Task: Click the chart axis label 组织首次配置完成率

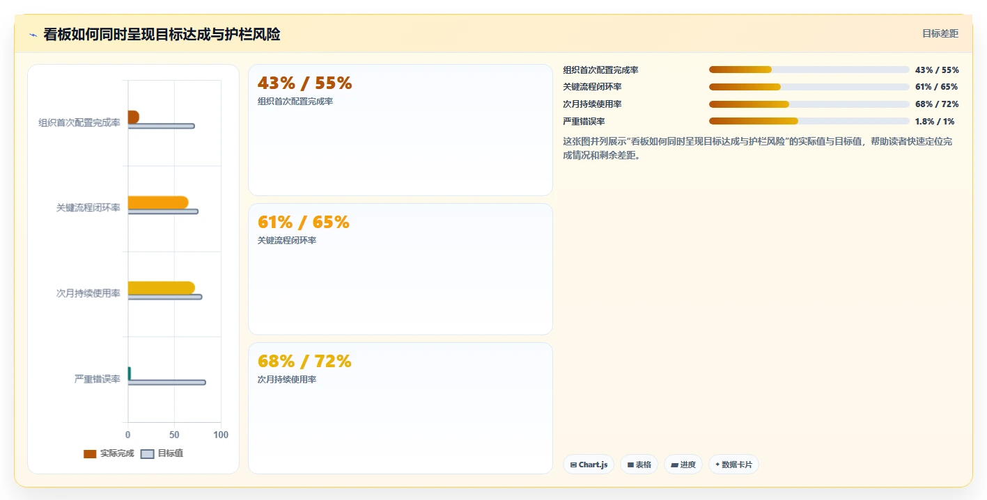Action: (x=79, y=122)
